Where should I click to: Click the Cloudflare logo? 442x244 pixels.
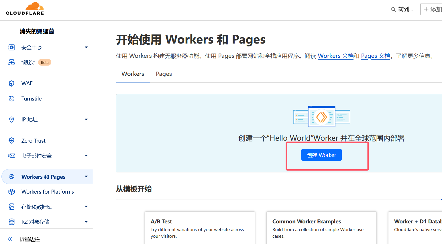tap(25, 9)
